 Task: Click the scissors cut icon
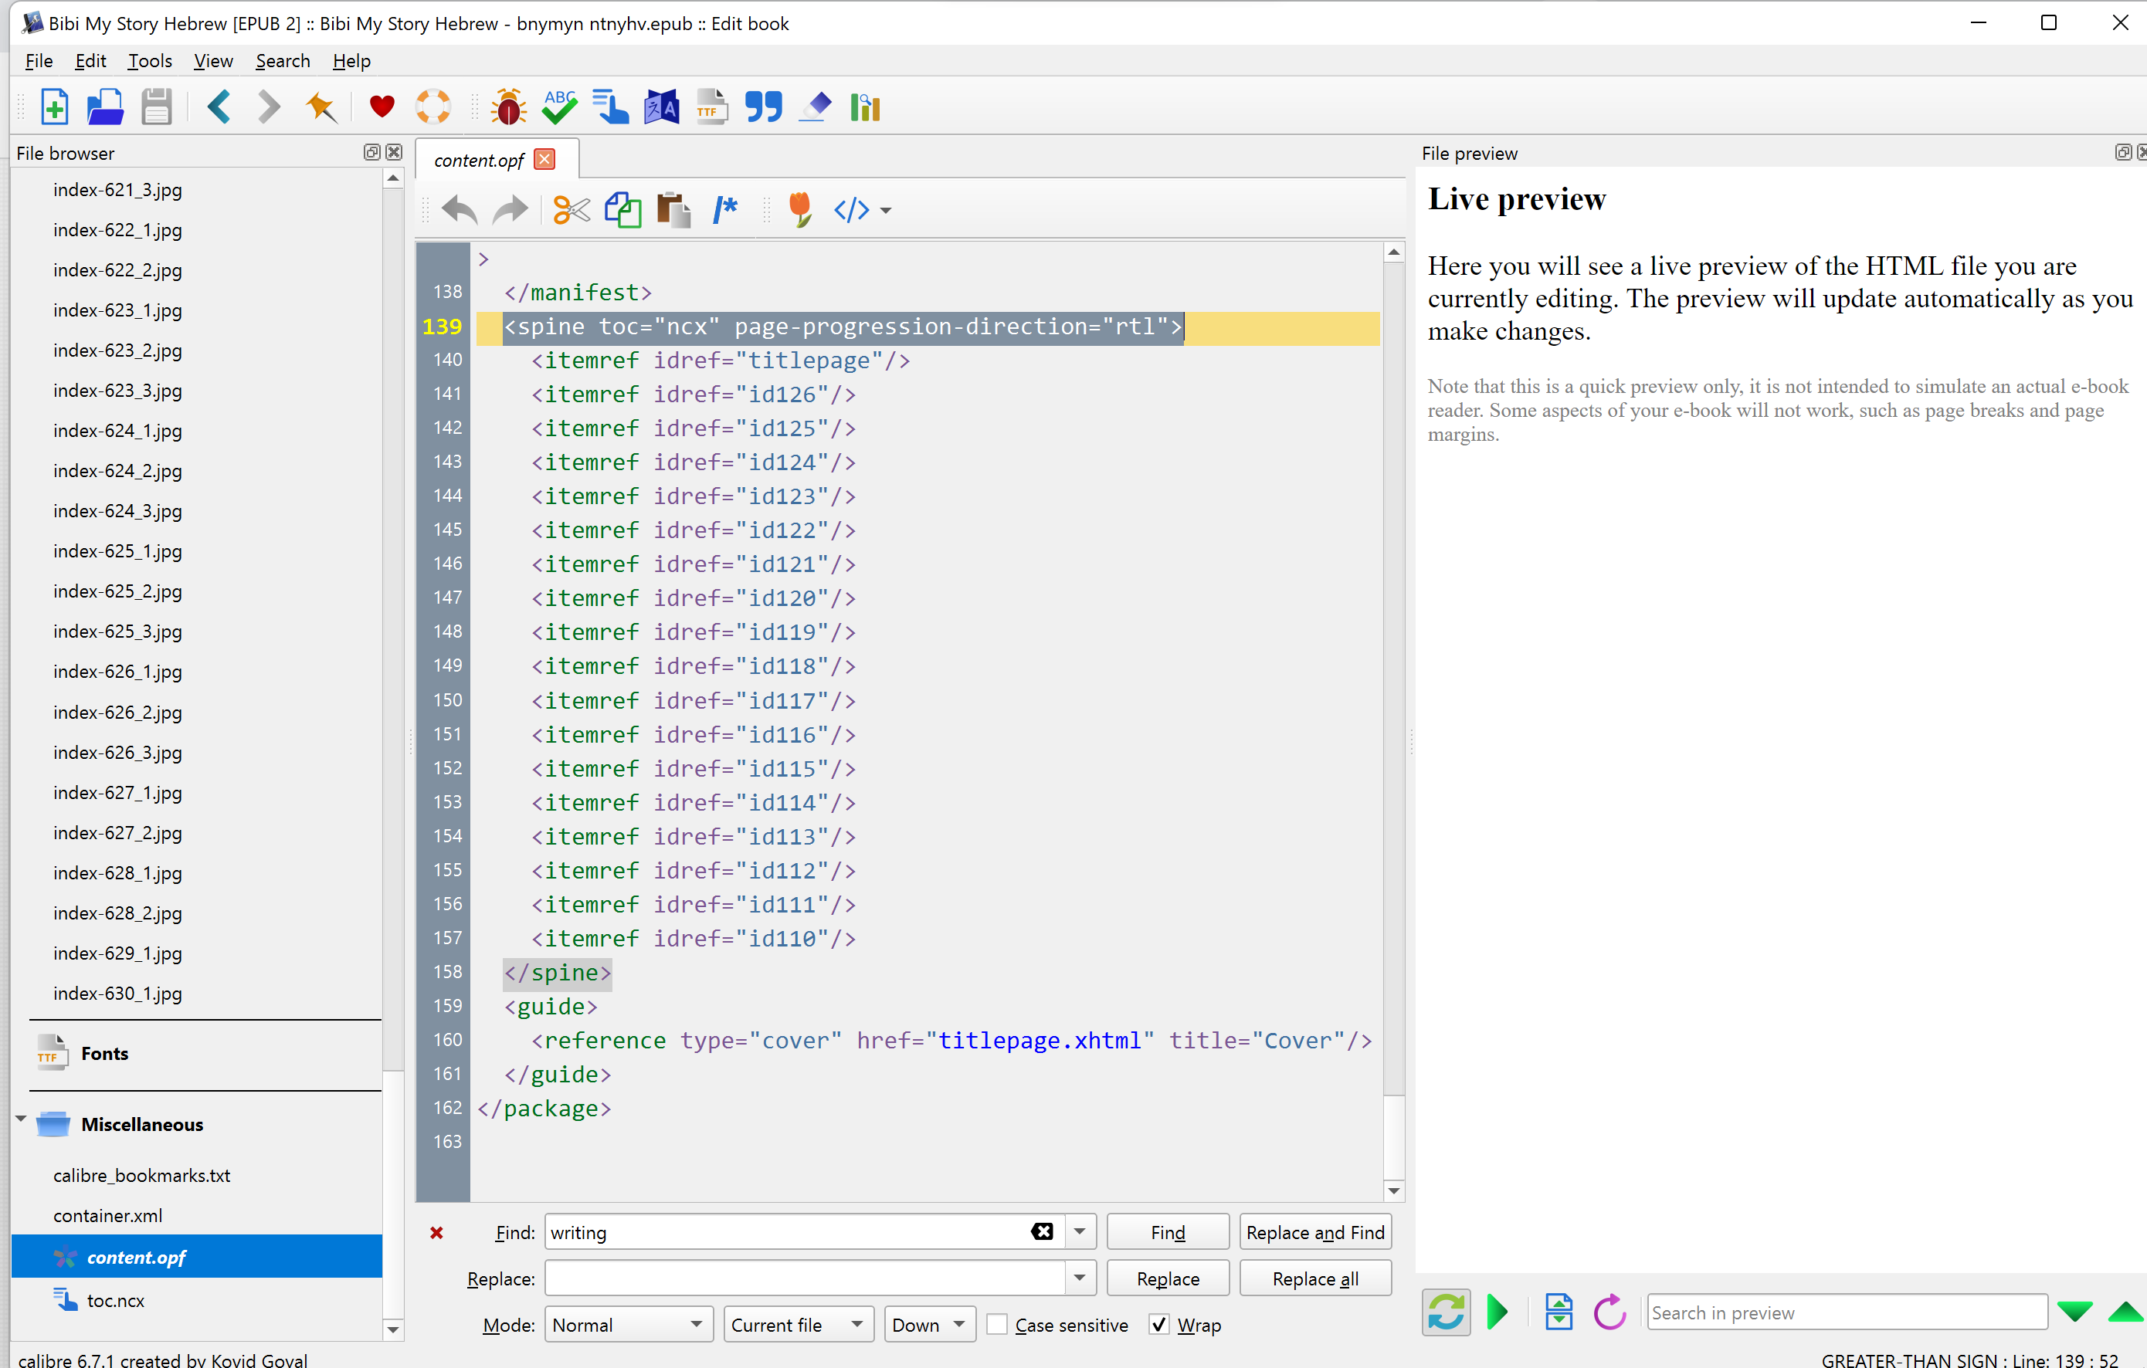click(571, 210)
